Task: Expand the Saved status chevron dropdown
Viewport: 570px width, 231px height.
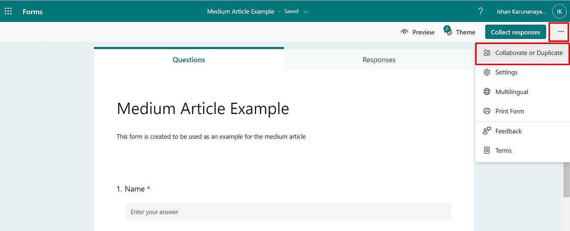Action: [x=306, y=12]
